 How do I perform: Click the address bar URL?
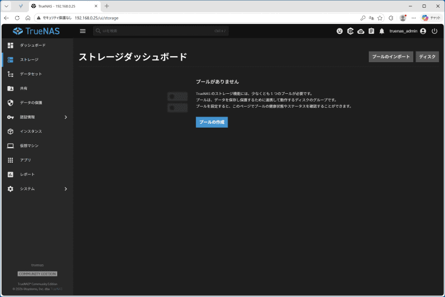click(x=96, y=18)
